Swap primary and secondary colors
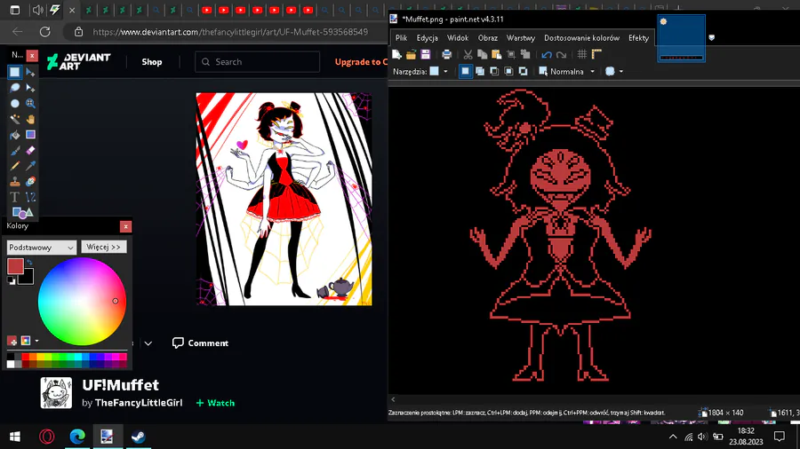The height and width of the screenshot is (449, 800). click(29, 262)
